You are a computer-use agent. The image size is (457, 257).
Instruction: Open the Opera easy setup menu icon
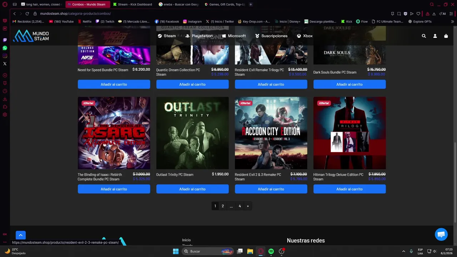pyautogui.click(x=451, y=14)
